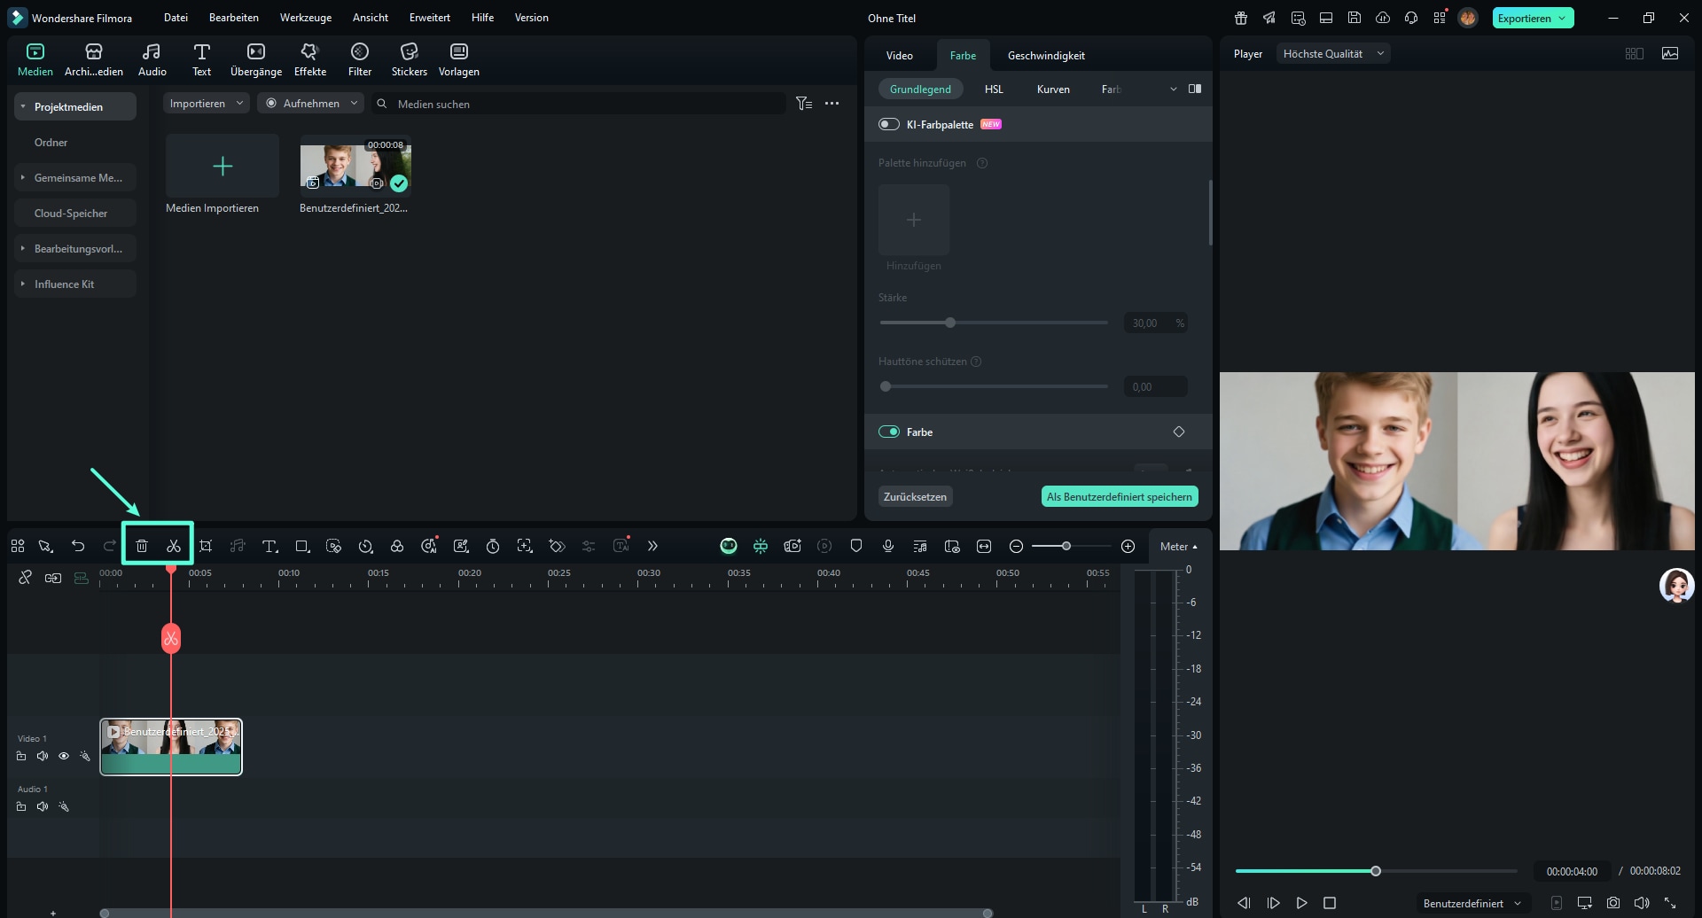Viewport: 1702px width, 918px height.
Task: Open the Werkzeuge menu
Action: click(x=306, y=18)
